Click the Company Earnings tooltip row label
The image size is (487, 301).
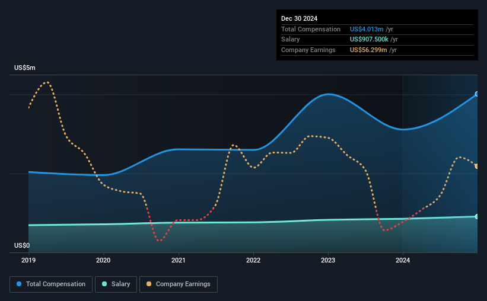308,50
